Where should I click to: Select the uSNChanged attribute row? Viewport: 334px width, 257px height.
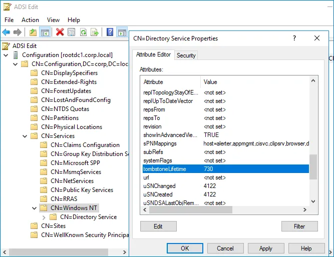(x=226, y=186)
